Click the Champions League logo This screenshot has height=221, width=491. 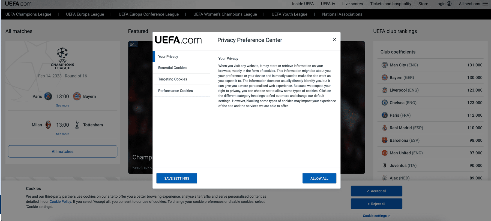coord(62,58)
